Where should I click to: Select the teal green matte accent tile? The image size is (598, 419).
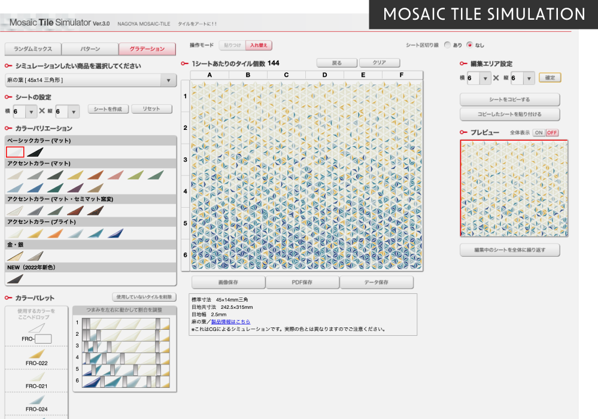(x=55, y=187)
